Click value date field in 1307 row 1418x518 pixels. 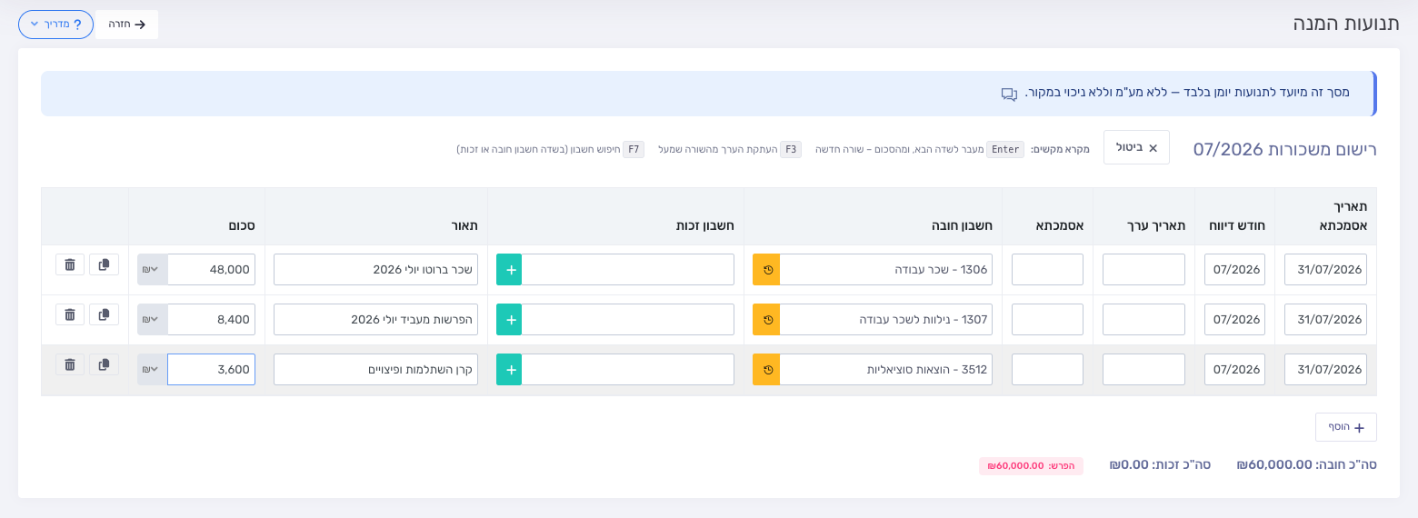point(1143,320)
